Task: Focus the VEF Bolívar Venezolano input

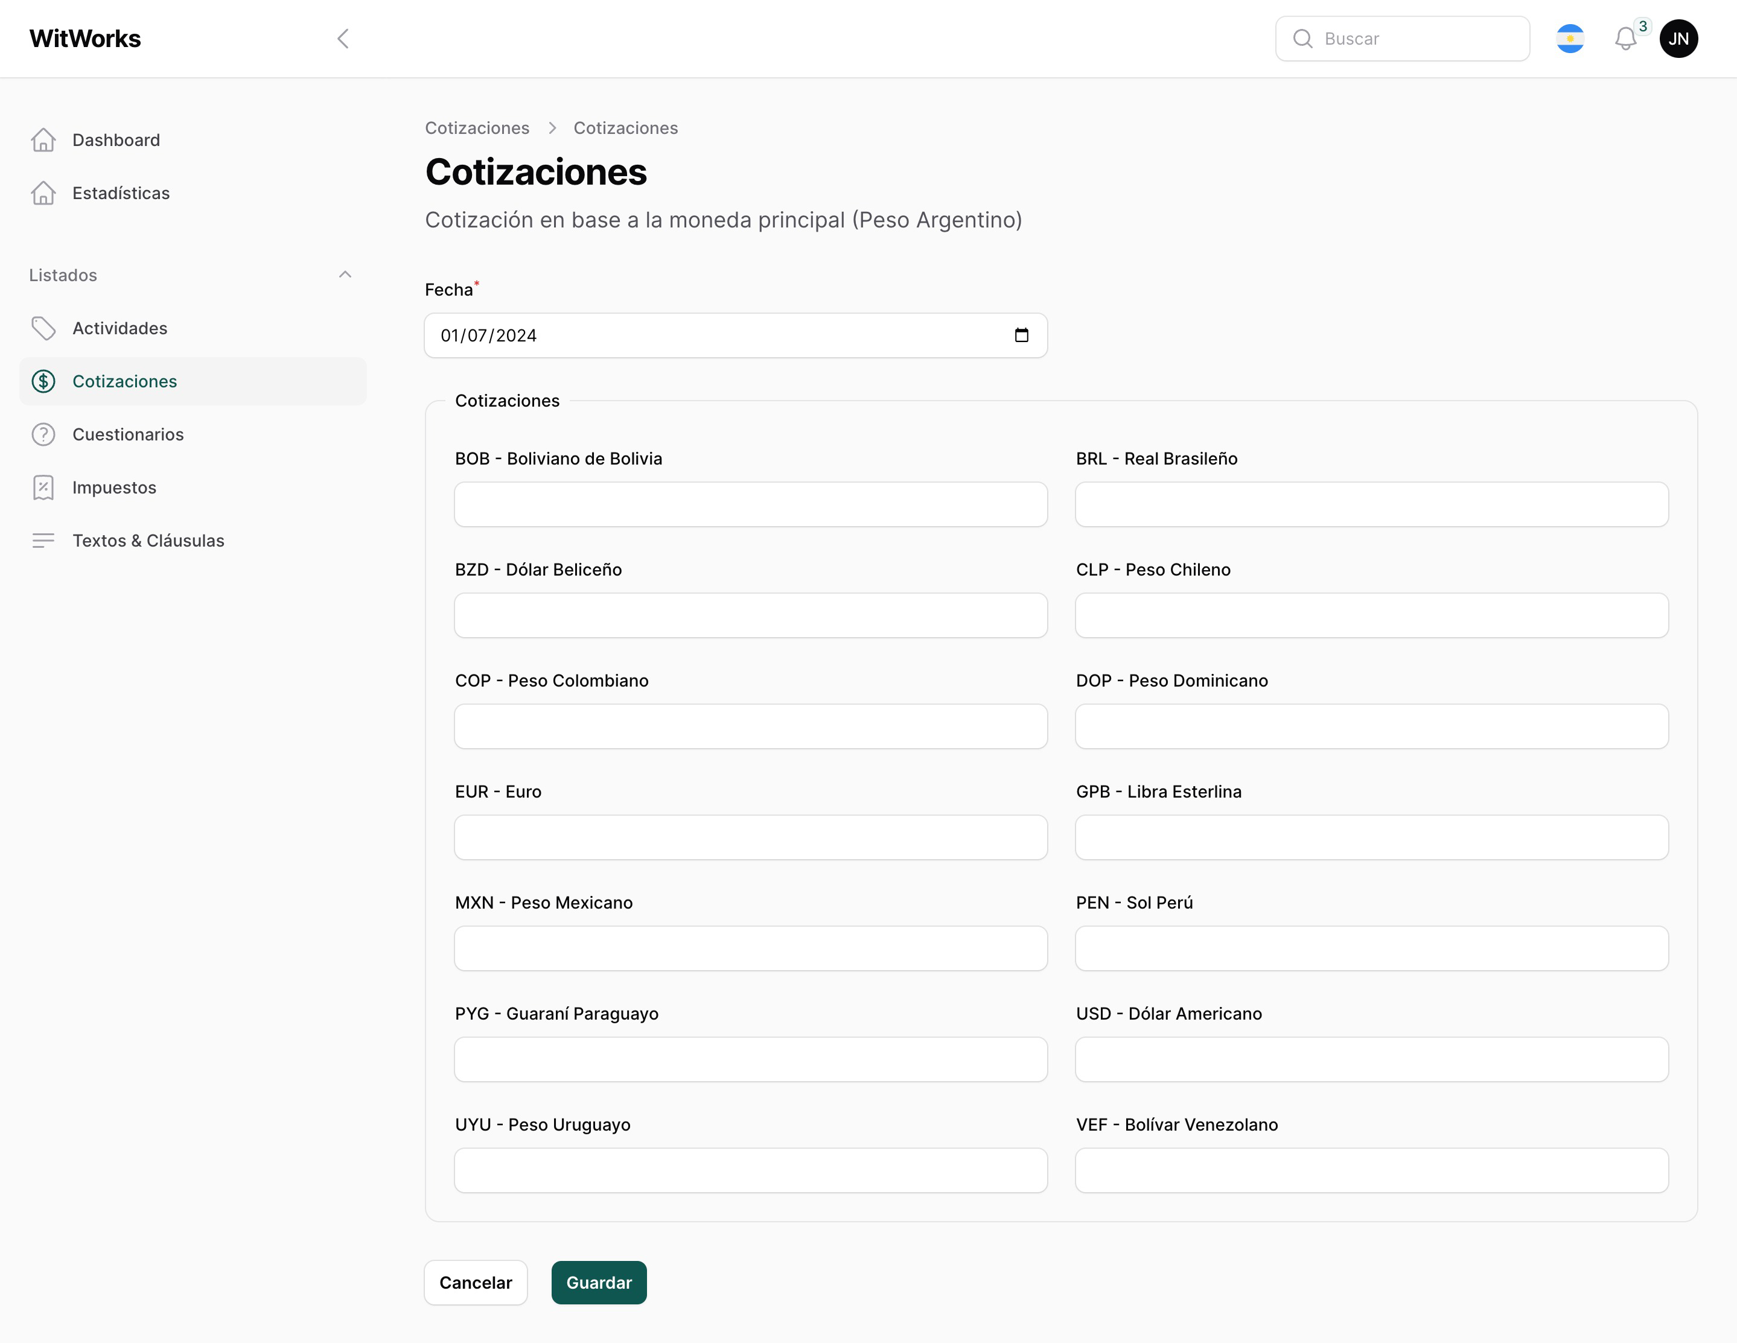Action: [x=1372, y=1170]
